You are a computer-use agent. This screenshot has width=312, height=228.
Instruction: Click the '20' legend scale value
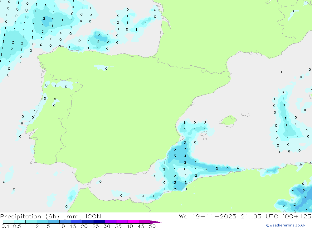click(84, 226)
